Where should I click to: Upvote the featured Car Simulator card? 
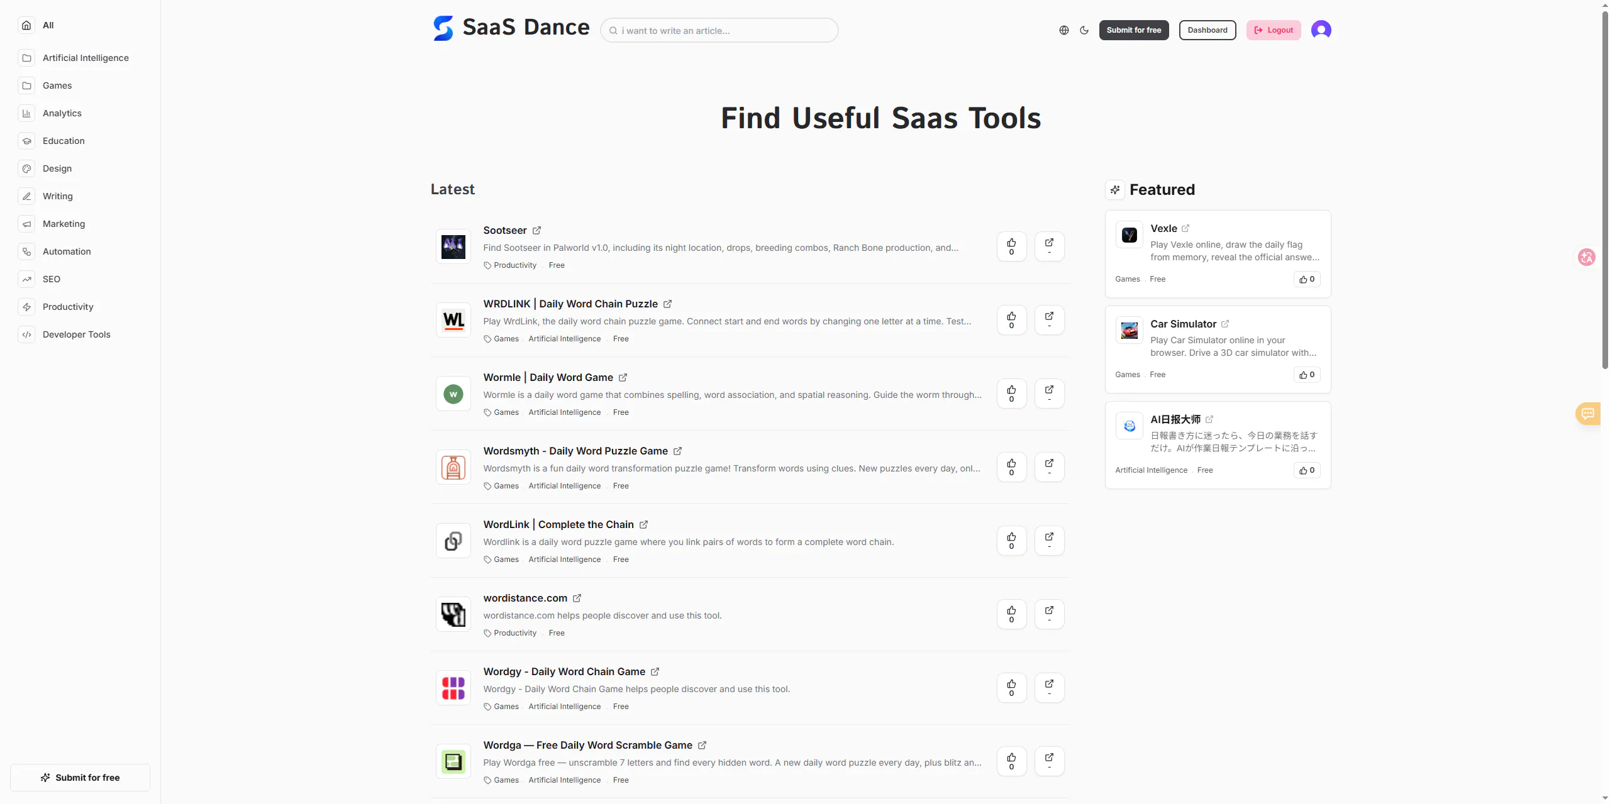(x=1307, y=375)
